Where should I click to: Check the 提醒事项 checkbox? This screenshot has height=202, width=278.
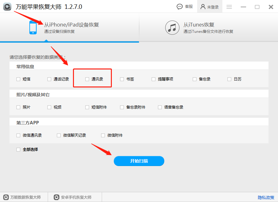tap(153, 79)
